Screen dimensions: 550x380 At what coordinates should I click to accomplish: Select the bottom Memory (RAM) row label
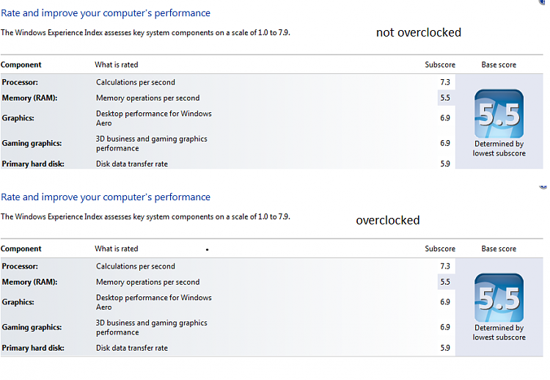(29, 282)
